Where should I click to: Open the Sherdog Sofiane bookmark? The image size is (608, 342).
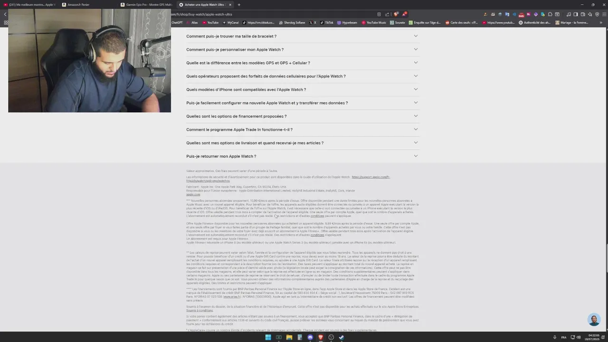(292, 22)
